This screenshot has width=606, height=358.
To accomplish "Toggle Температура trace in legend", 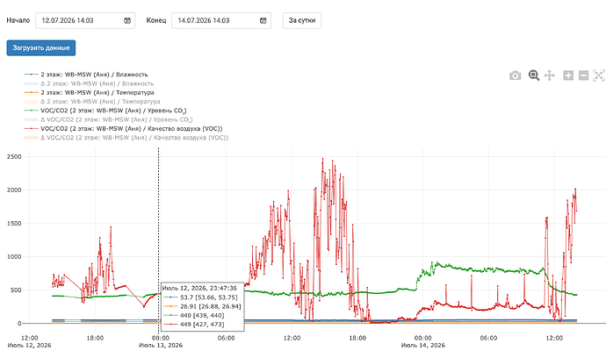I will point(89,93).
